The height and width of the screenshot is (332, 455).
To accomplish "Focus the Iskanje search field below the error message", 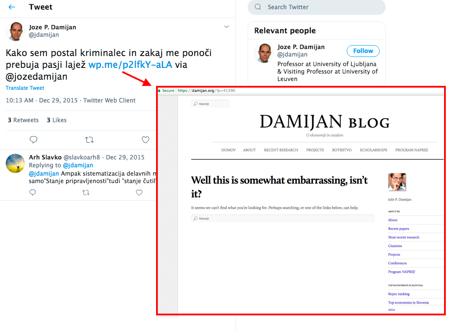I will pos(283,218).
